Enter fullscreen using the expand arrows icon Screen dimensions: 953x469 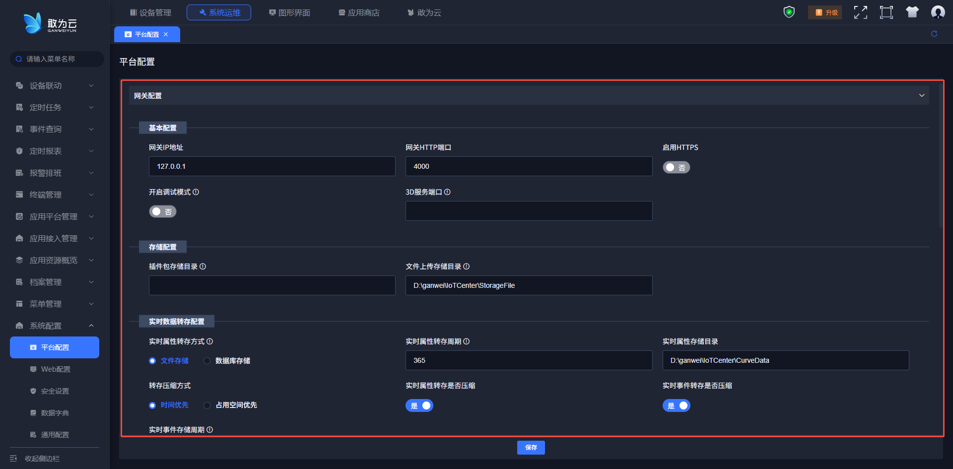(x=860, y=12)
